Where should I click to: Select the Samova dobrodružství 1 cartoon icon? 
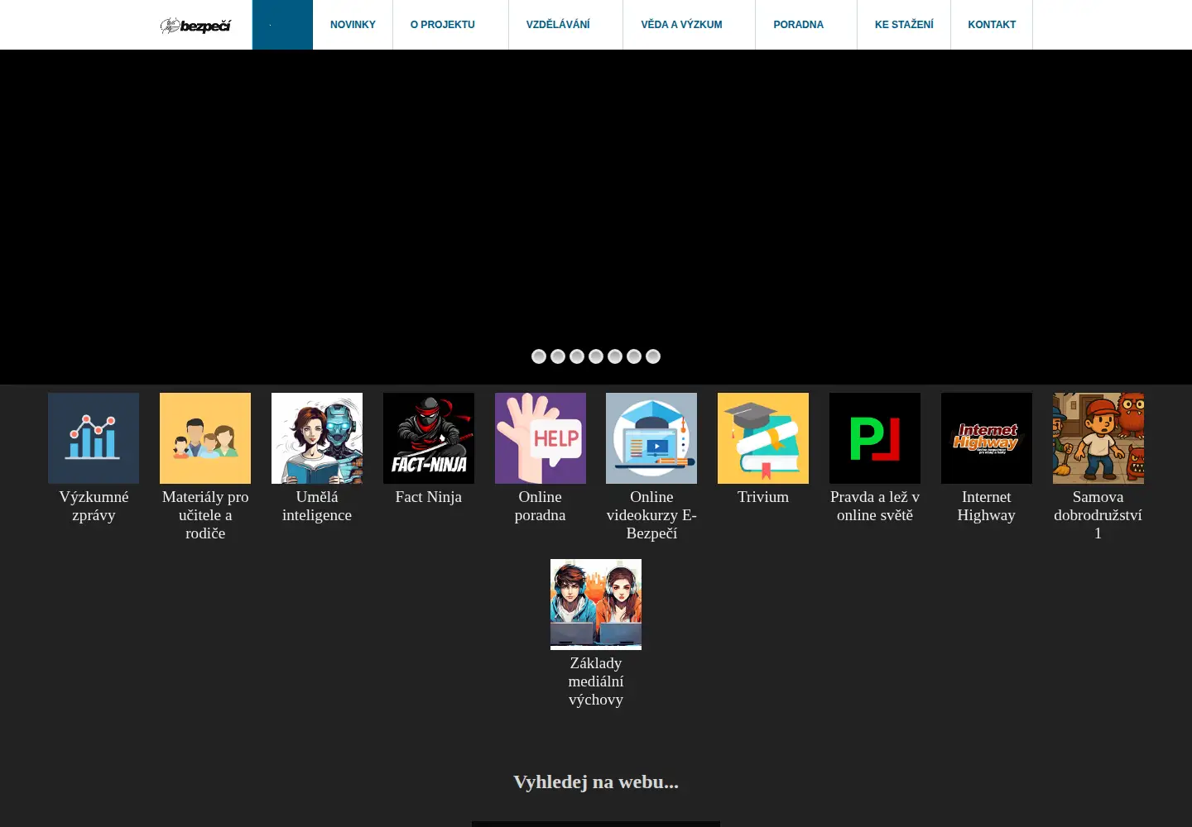click(1098, 438)
